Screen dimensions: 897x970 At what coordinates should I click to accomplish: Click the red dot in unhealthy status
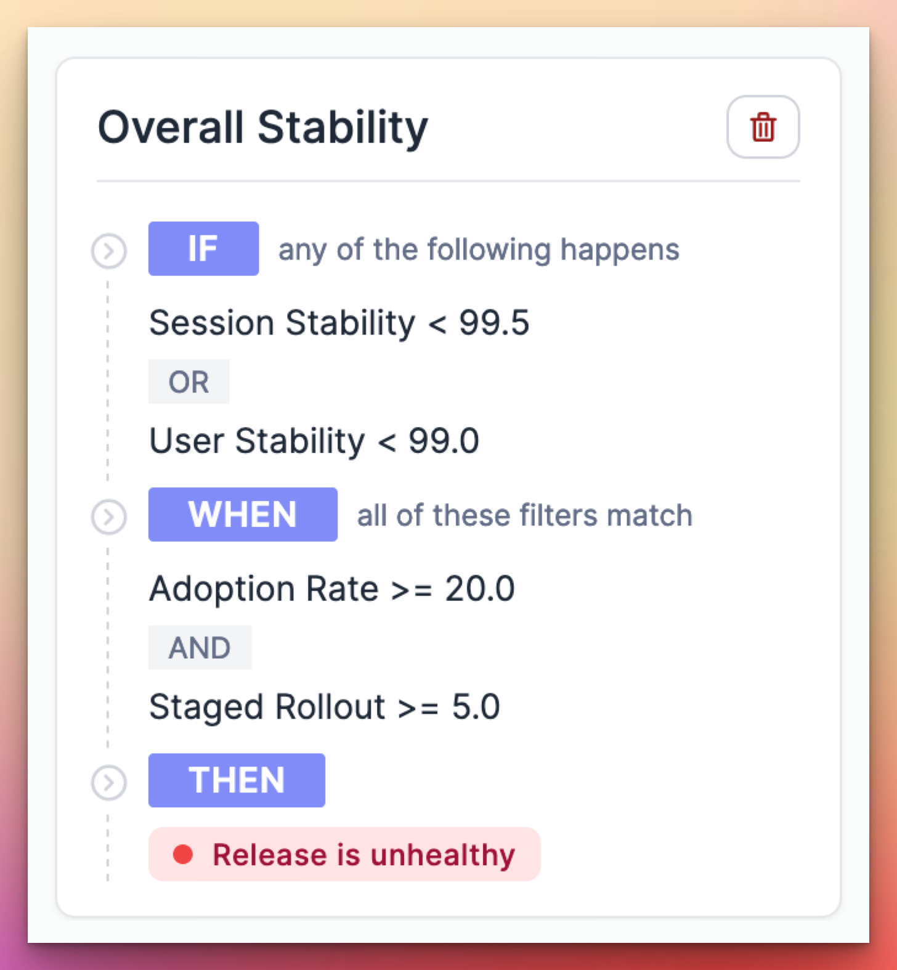183,855
